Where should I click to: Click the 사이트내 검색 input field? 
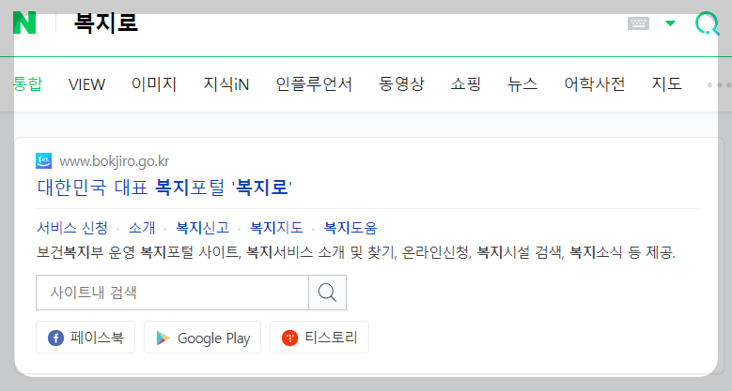click(172, 293)
